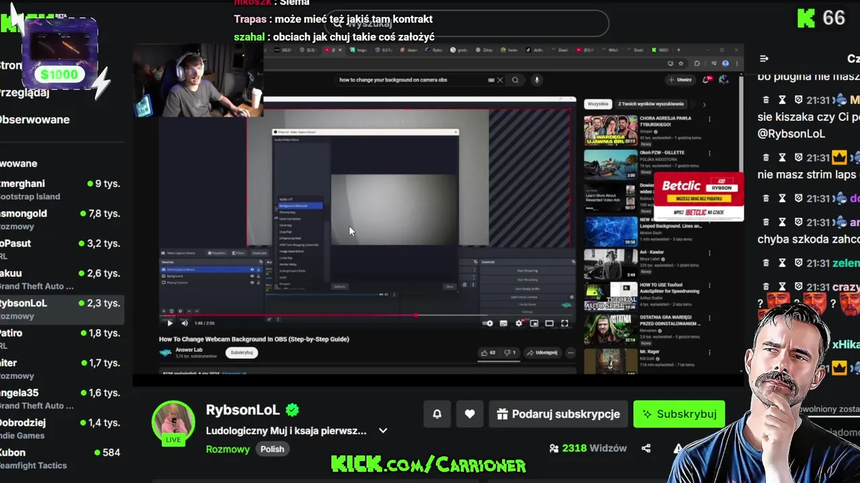Open the channel with 9 tys. viewers
This screenshot has height=483, width=860.
(x=60, y=189)
